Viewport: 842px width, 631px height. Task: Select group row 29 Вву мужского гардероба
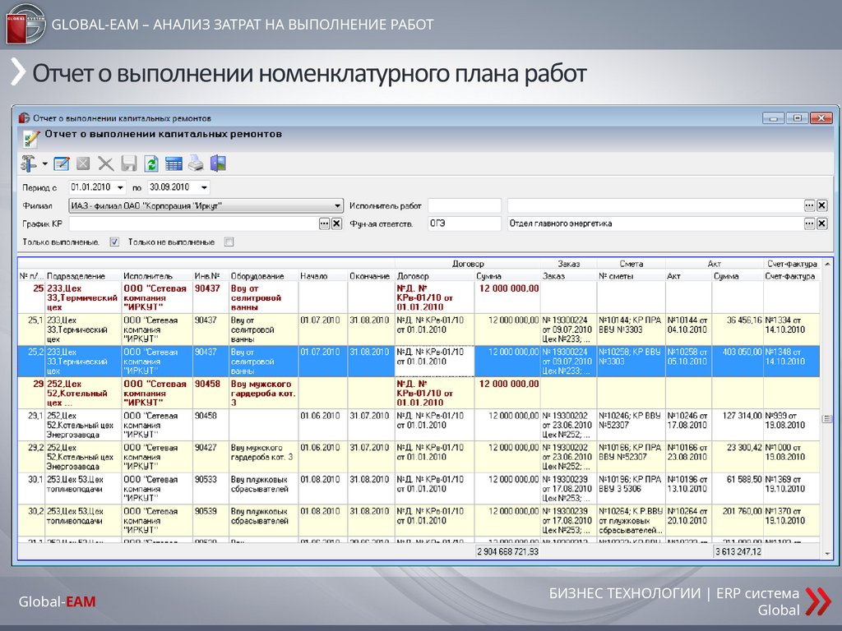tap(419, 394)
